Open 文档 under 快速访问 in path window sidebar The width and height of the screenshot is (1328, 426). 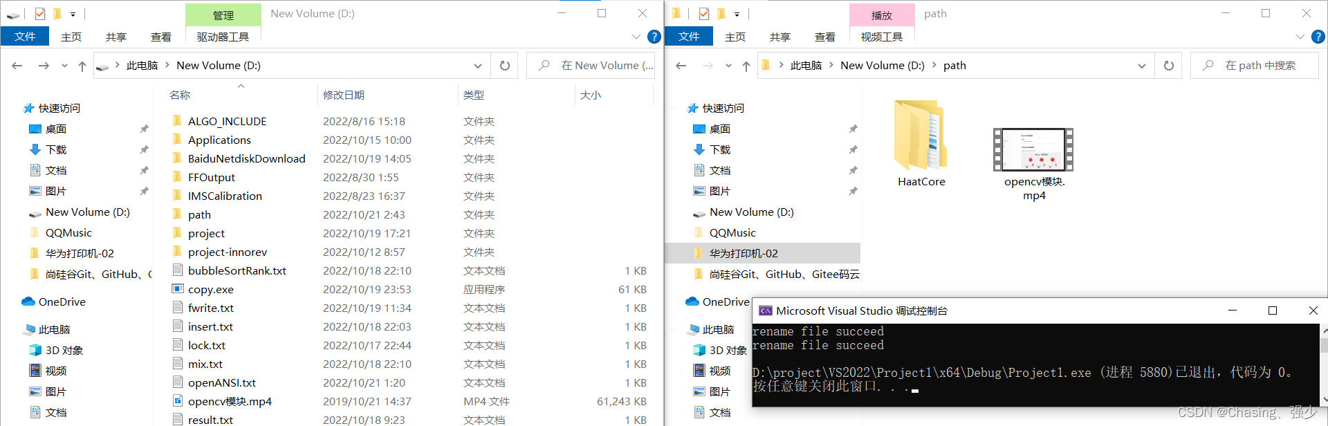(x=720, y=171)
